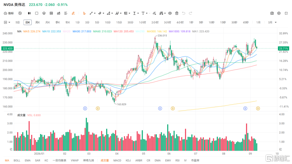The height and width of the screenshot is (164, 292).
Task: Open the 指标 indicators panel
Action: pos(9,13)
